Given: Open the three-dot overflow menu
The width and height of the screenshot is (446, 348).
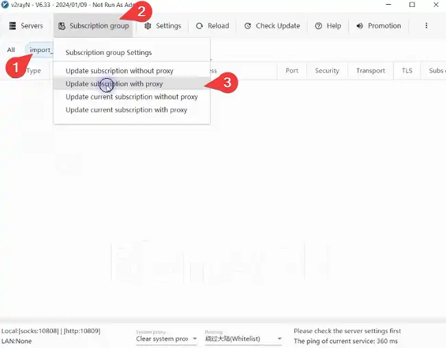Looking at the screenshot, I should coord(426,25).
